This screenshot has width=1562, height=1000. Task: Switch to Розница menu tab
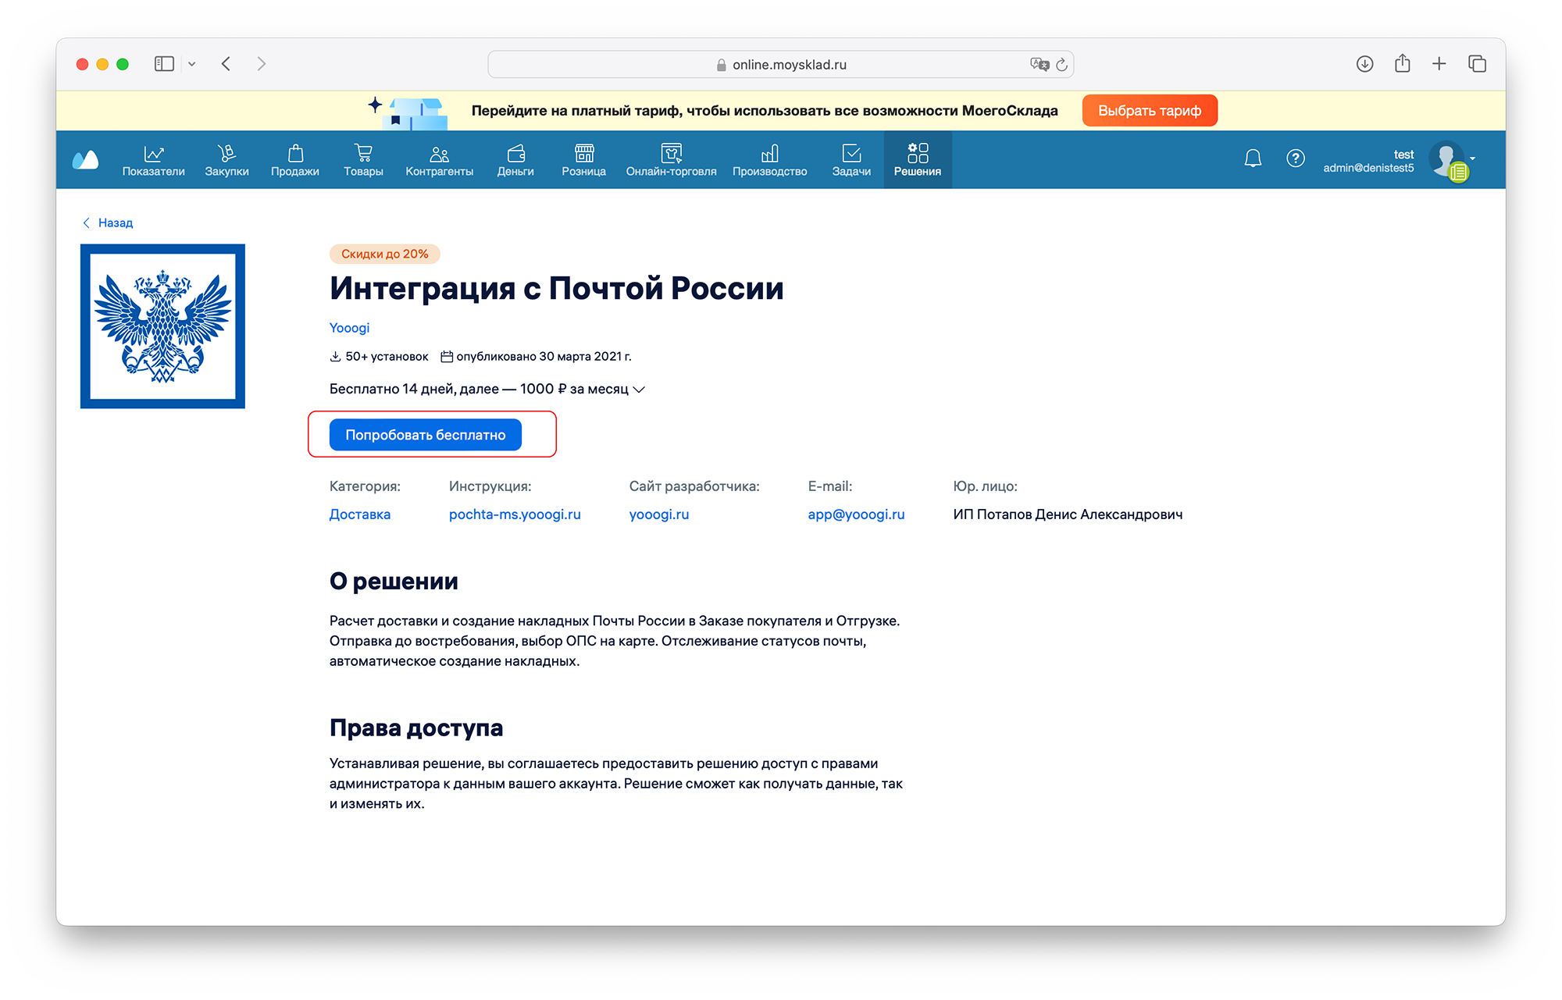(x=583, y=160)
